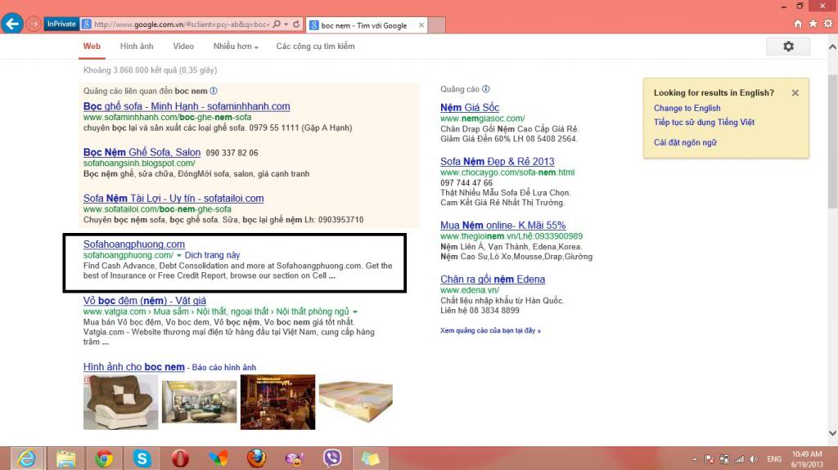Image resolution: width=838 pixels, height=470 pixels.
Task: Select the Video search tab
Action: point(183,47)
